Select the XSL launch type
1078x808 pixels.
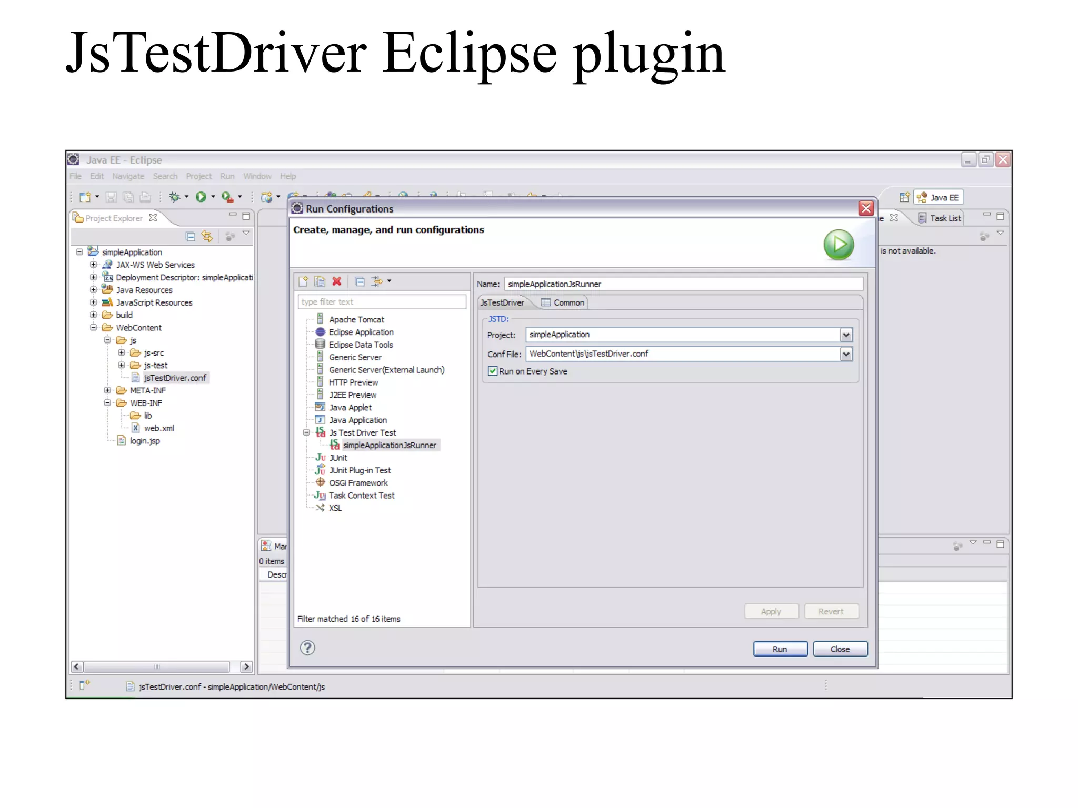point(335,508)
